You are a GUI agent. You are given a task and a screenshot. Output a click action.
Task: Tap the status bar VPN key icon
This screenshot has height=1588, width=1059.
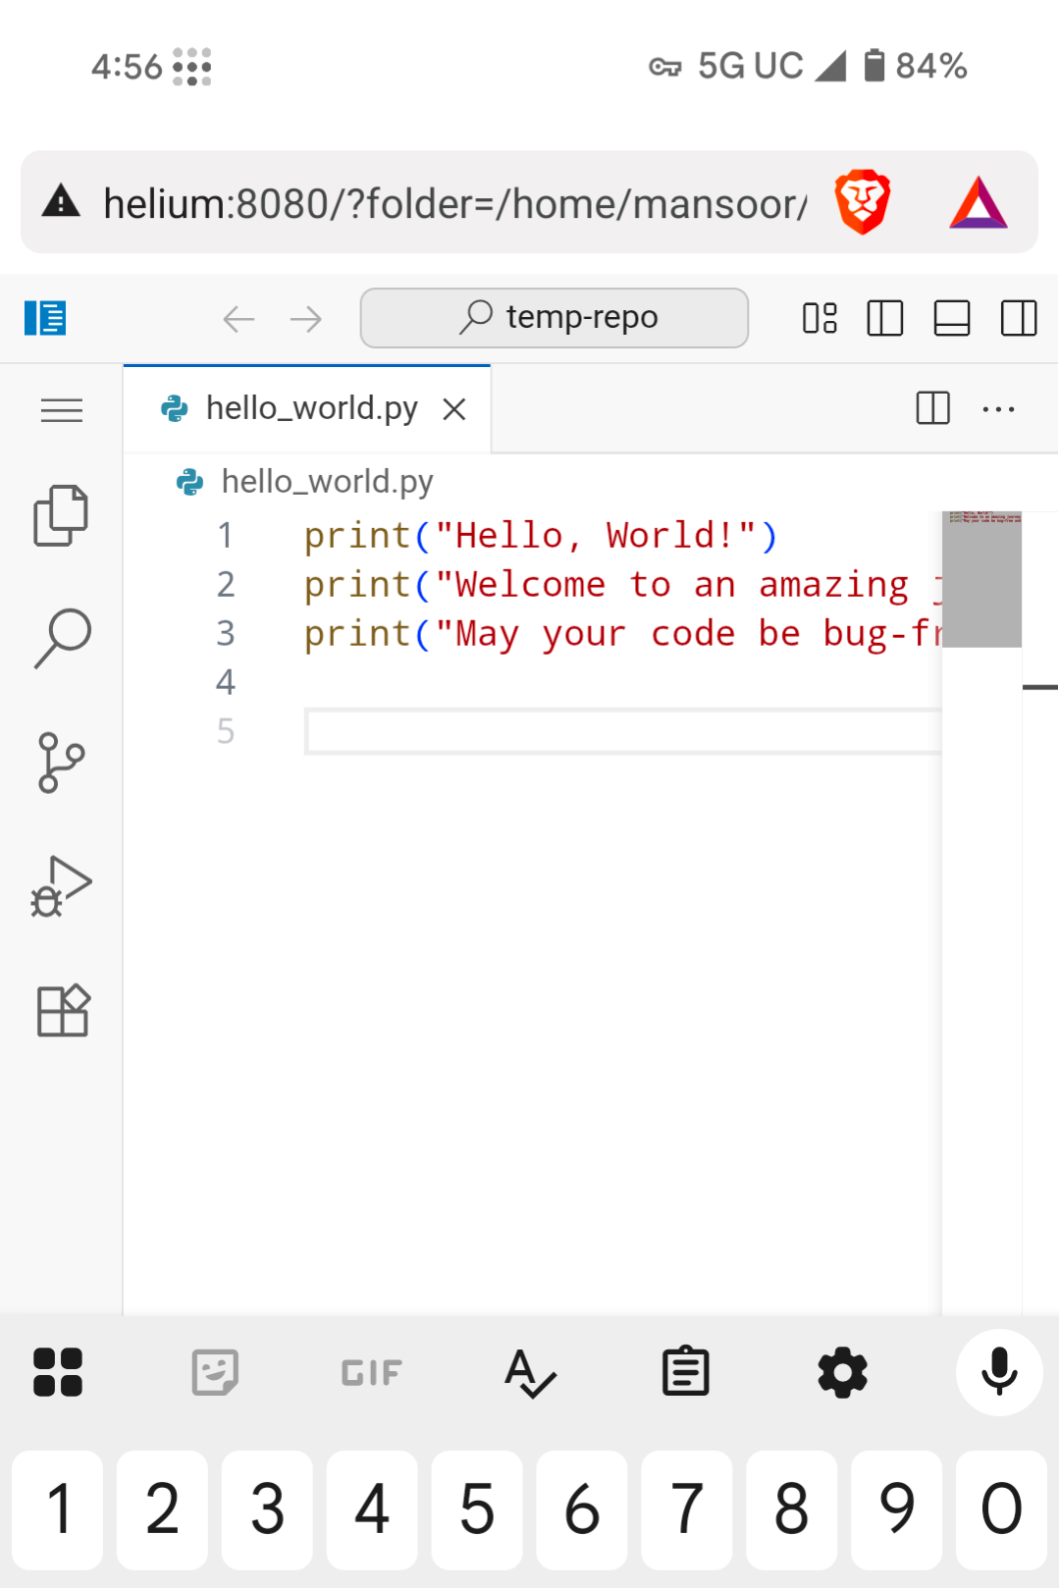pyautogui.click(x=664, y=67)
